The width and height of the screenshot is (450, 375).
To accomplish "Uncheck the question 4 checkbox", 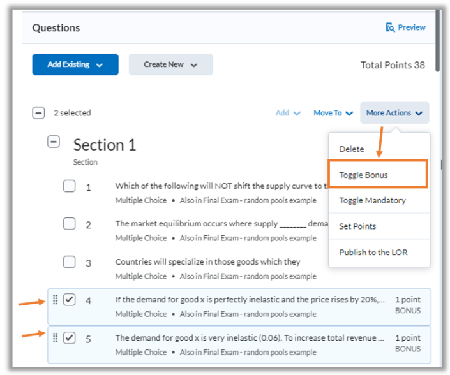I will 70,300.
